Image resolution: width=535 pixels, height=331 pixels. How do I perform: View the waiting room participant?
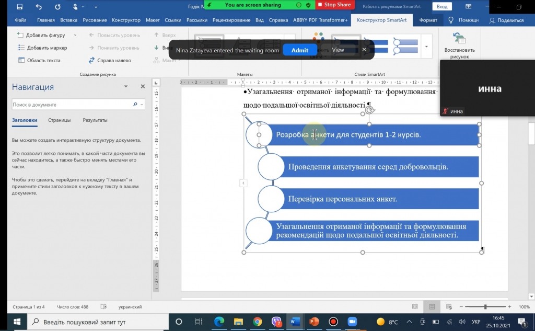point(338,50)
